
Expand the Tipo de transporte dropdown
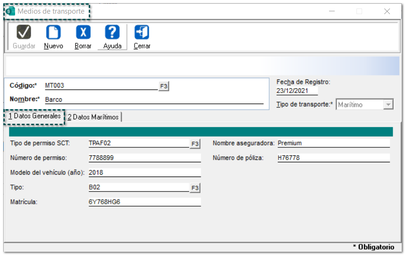388,104
